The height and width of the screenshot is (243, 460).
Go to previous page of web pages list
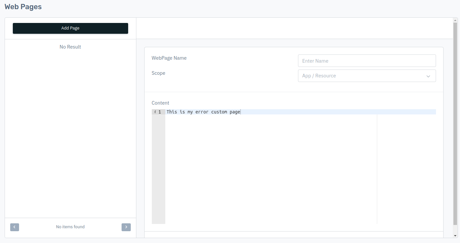point(14,227)
